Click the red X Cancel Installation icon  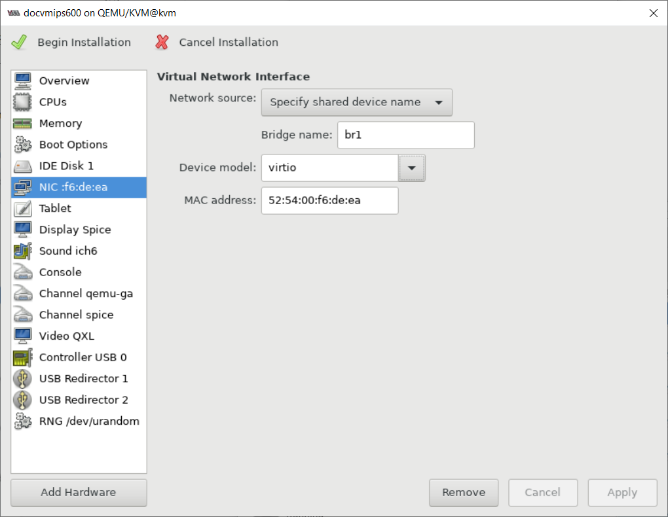(x=162, y=42)
